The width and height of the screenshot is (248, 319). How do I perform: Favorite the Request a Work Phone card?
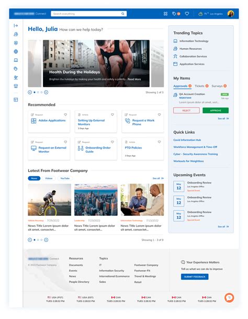159,115
